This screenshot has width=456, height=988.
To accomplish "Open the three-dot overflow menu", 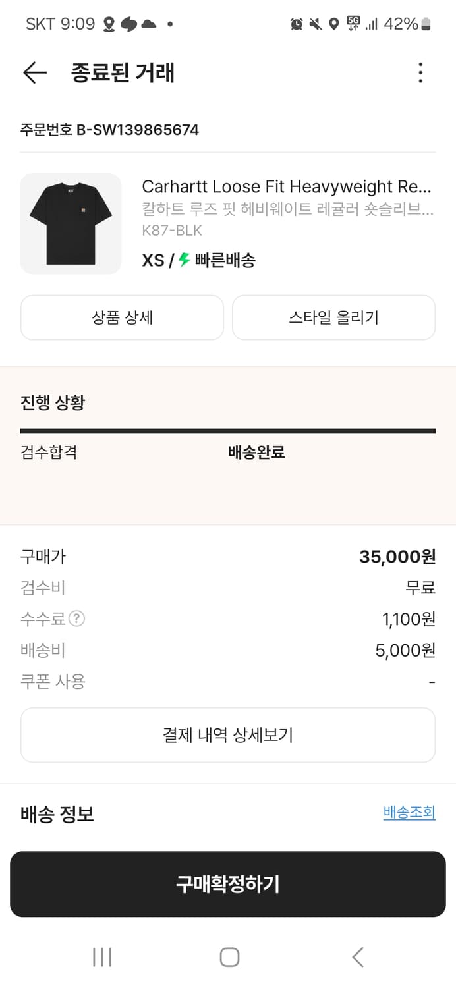I will tap(420, 72).
